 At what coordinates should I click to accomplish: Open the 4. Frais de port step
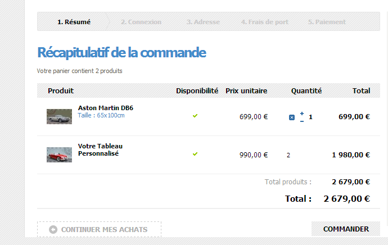pos(265,22)
